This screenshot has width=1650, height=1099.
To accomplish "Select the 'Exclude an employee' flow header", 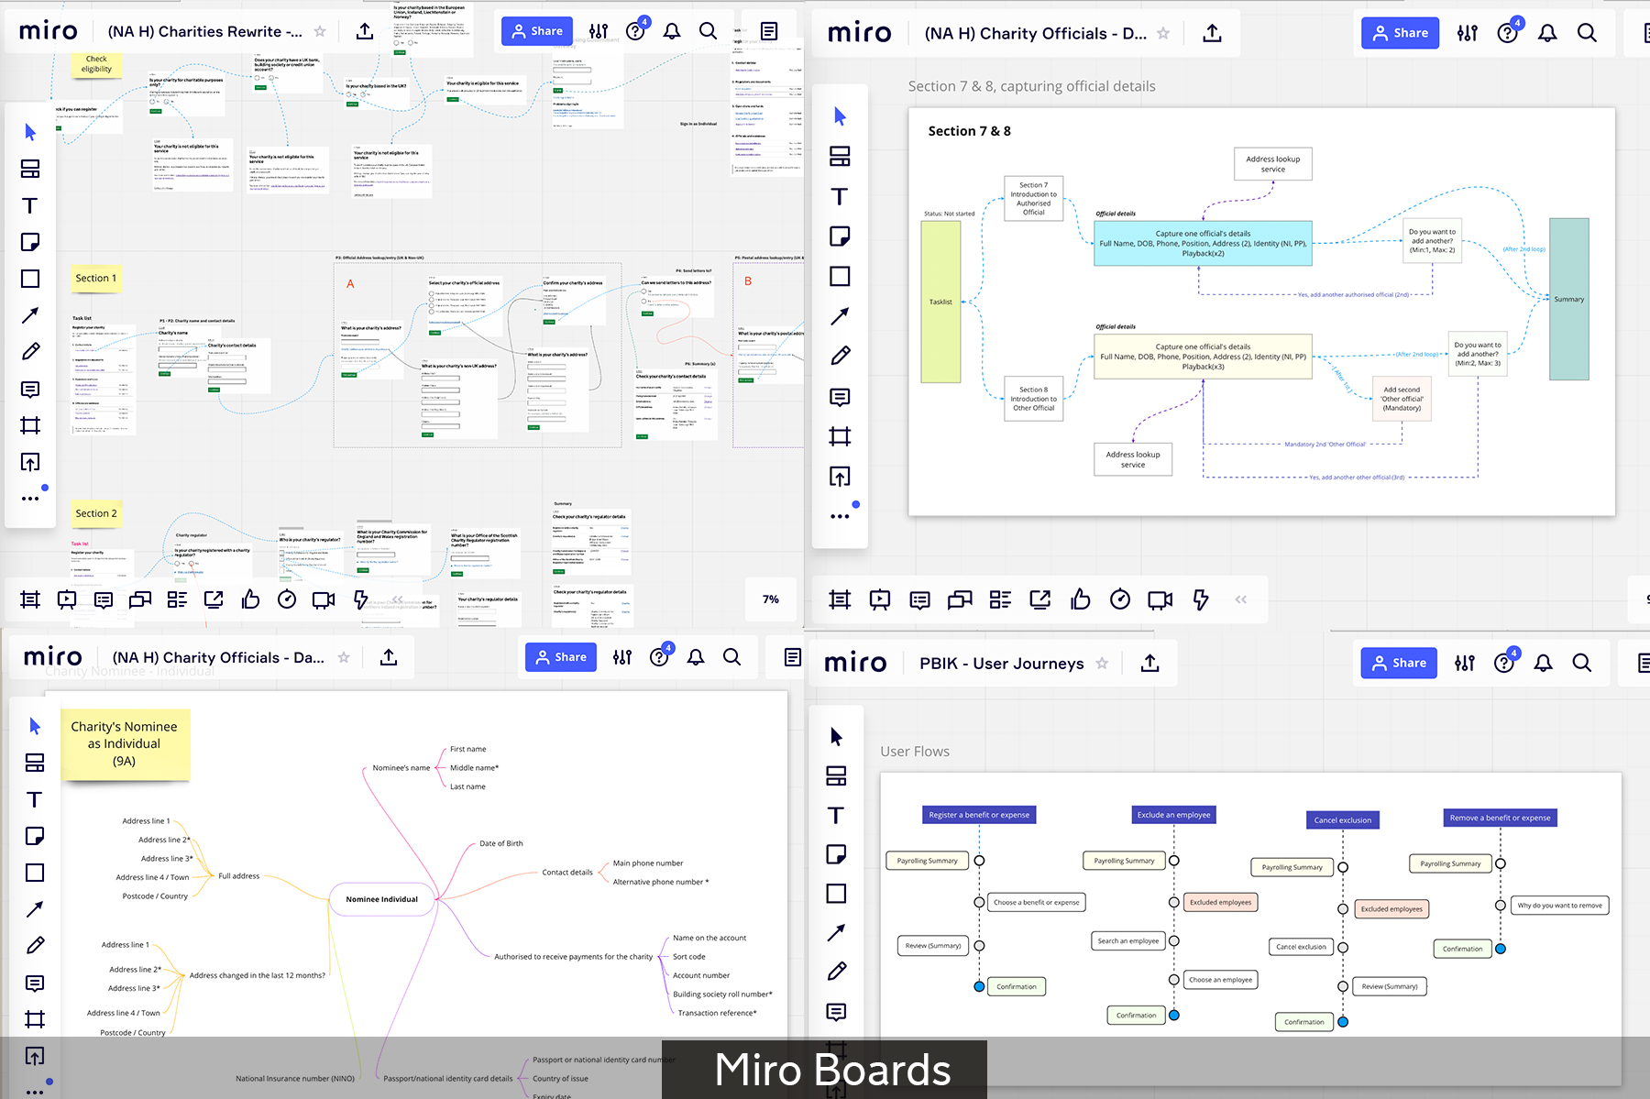I will click(1174, 815).
